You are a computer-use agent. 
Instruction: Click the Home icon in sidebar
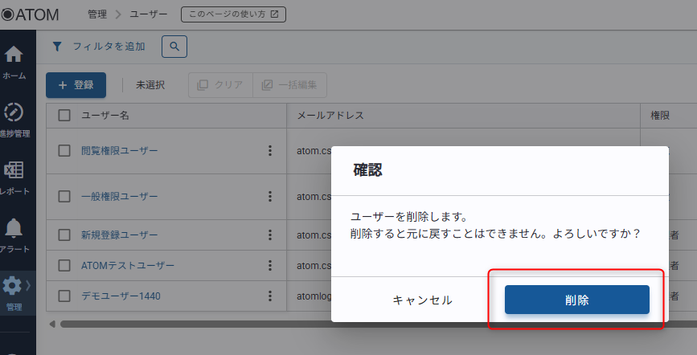pyautogui.click(x=14, y=56)
